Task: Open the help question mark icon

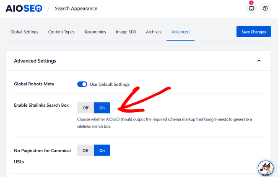Action: pyautogui.click(x=265, y=8)
